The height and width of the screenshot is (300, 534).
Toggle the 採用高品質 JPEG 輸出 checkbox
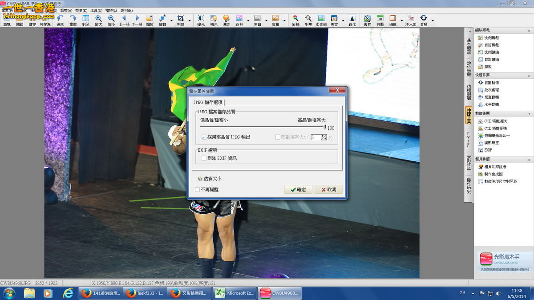[204, 137]
